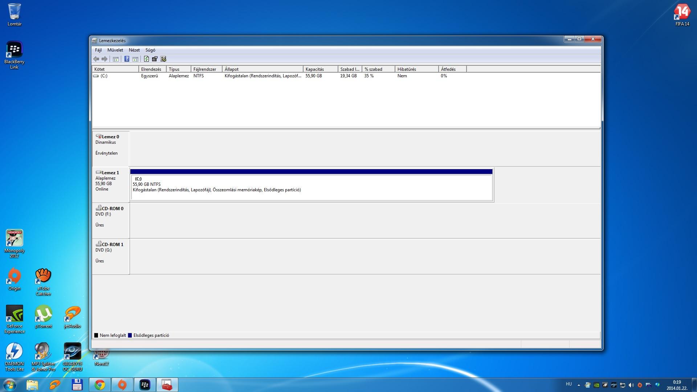Open the Properties toolbar icon
The width and height of the screenshot is (697, 392).
coord(155,59)
